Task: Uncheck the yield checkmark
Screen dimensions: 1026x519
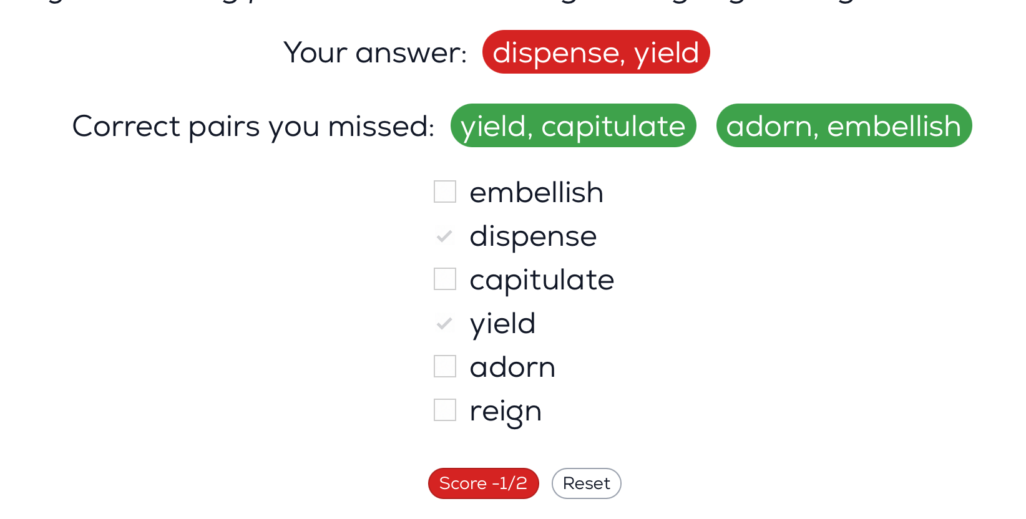Action: [445, 324]
